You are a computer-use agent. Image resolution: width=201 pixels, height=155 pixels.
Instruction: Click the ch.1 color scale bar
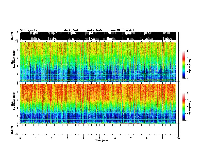[184, 65]
